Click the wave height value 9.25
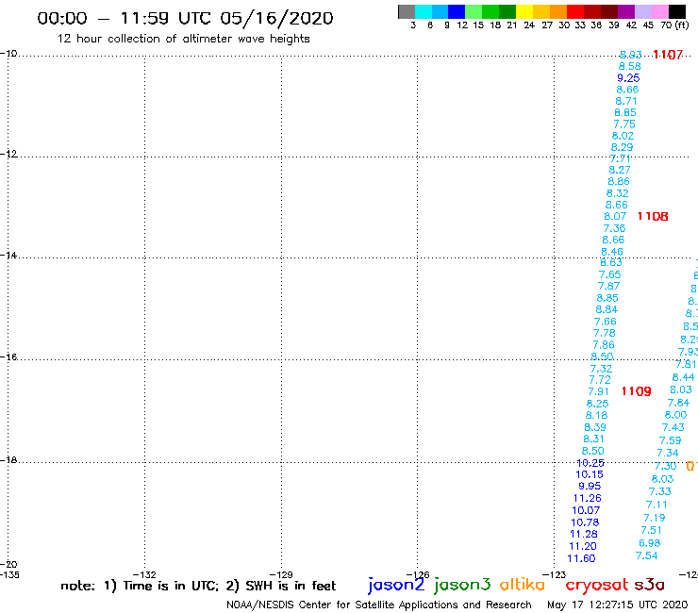 pyautogui.click(x=628, y=78)
